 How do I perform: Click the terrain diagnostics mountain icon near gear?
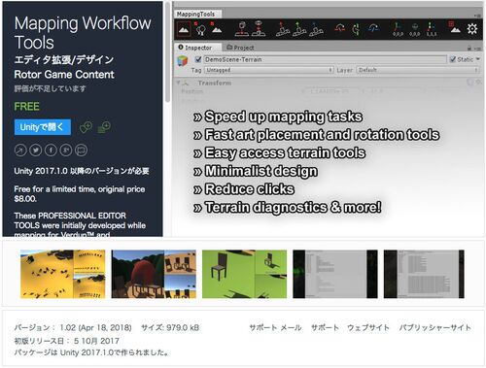pyautogui.click(x=454, y=28)
